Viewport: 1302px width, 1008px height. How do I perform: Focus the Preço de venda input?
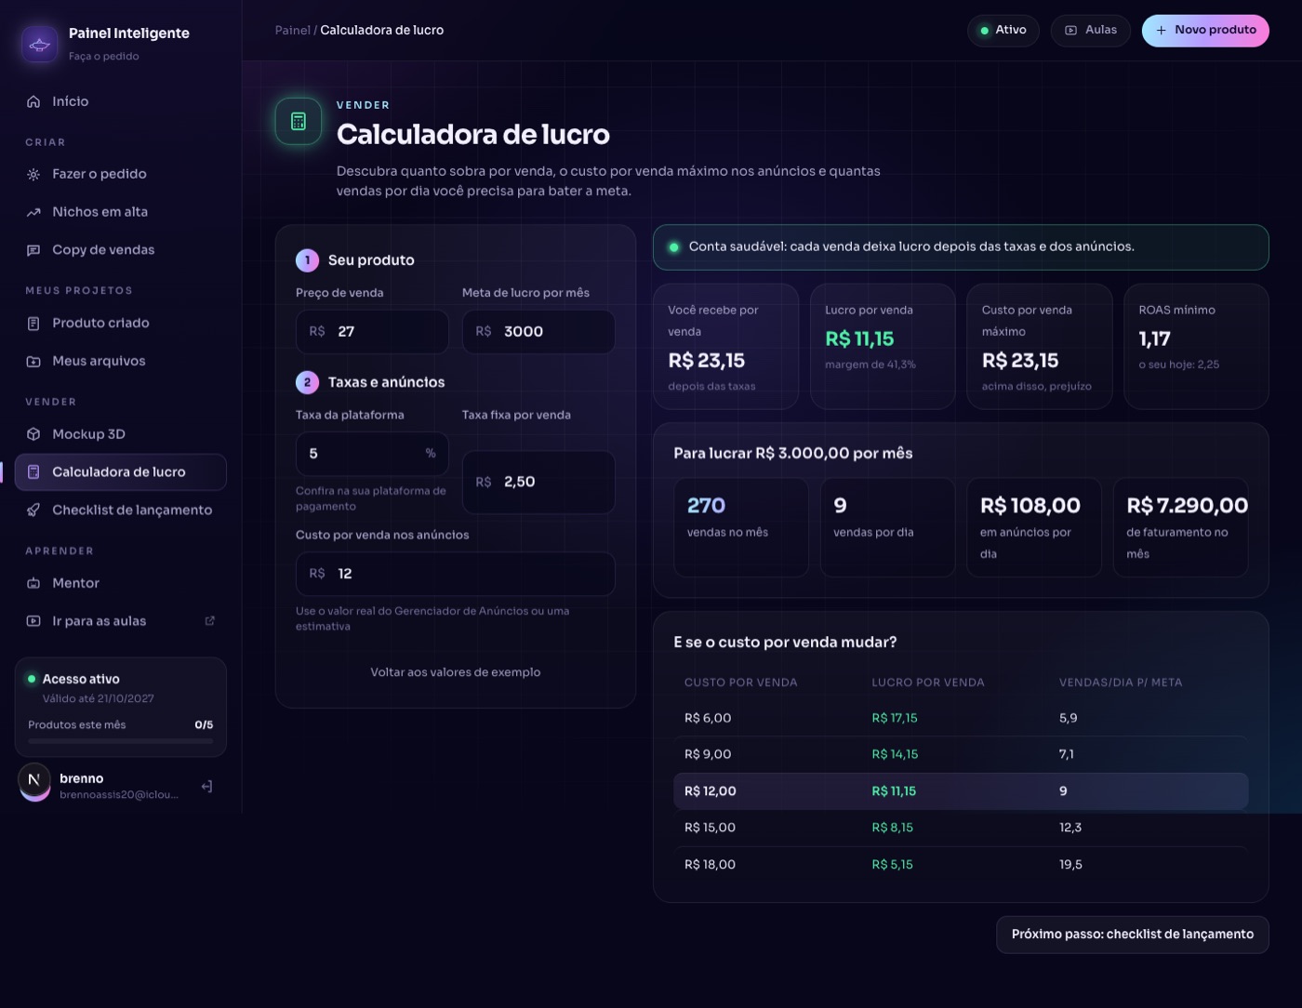tap(372, 332)
